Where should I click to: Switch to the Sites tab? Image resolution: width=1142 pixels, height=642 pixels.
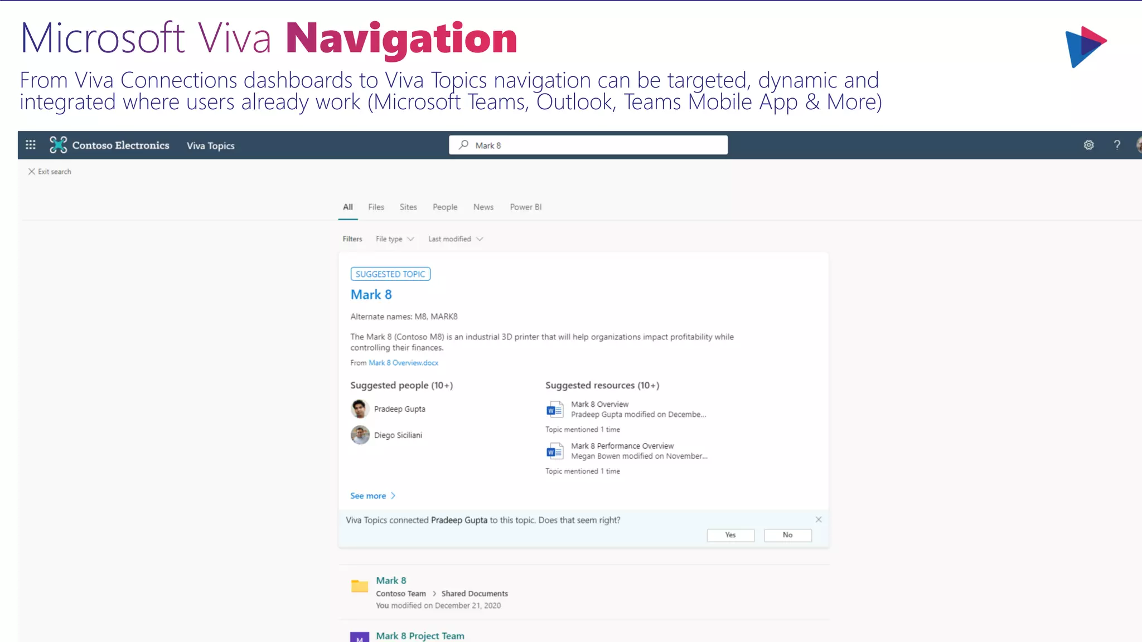[x=408, y=207]
